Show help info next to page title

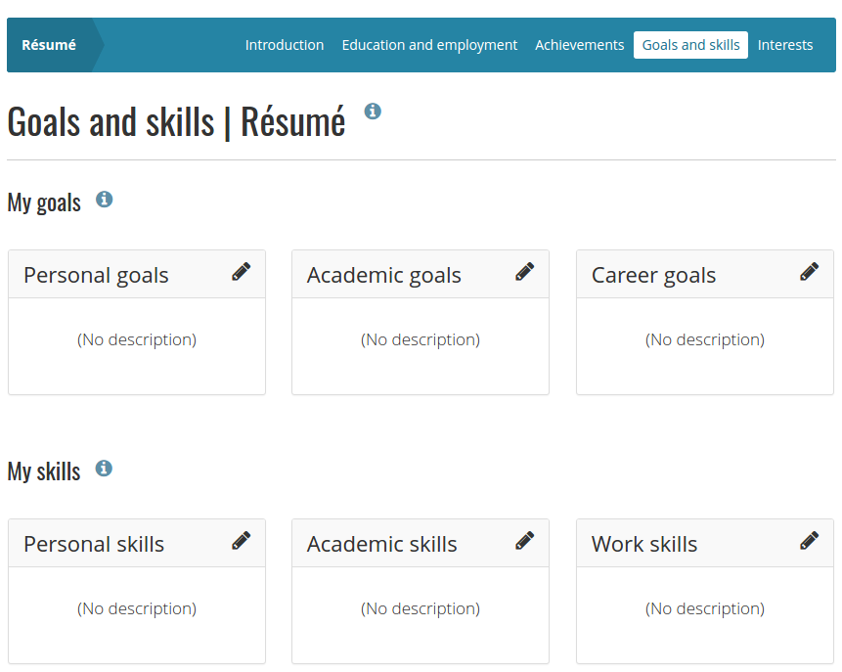point(373,112)
